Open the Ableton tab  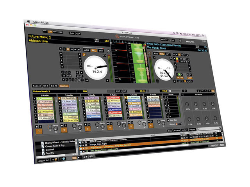(64, 86)
